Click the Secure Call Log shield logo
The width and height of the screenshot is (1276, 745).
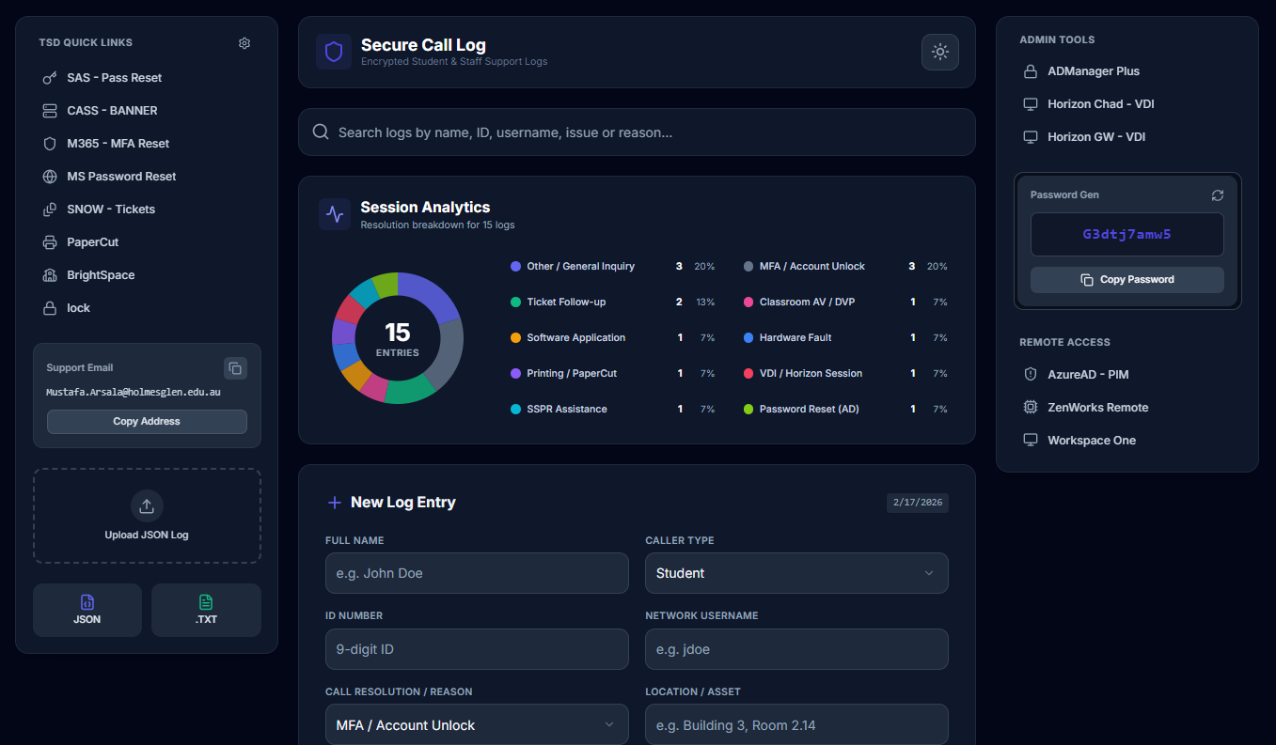click(333, 51)
